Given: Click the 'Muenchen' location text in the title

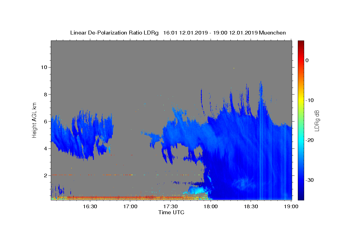Looking at the screenshot, I should click(x=272, y=33).
